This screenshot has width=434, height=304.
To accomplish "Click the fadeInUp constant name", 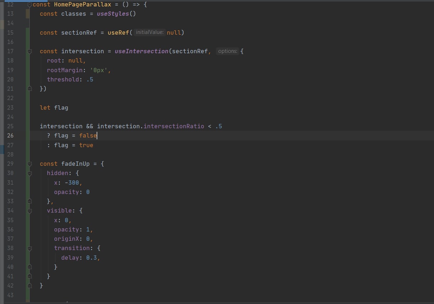I will pyautogui.click(x=75, y=164).
